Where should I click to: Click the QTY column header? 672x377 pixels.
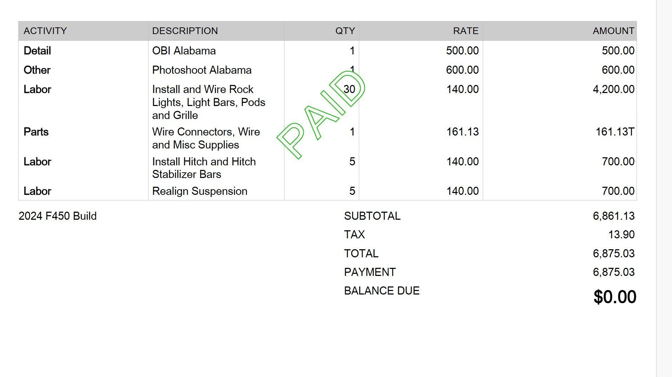345,31
